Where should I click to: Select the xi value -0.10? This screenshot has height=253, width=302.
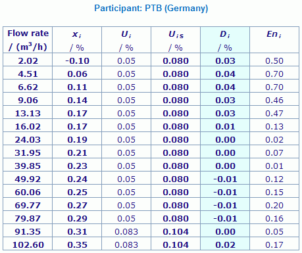coord(77,60)
